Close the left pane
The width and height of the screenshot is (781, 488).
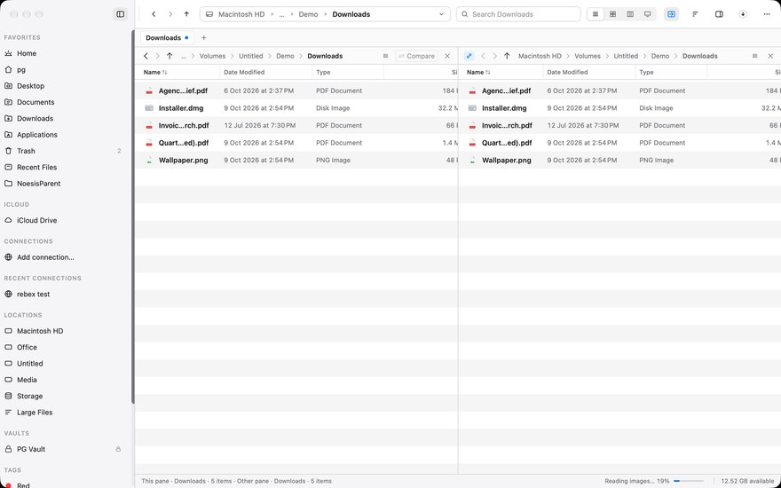(x=447, y=56)
